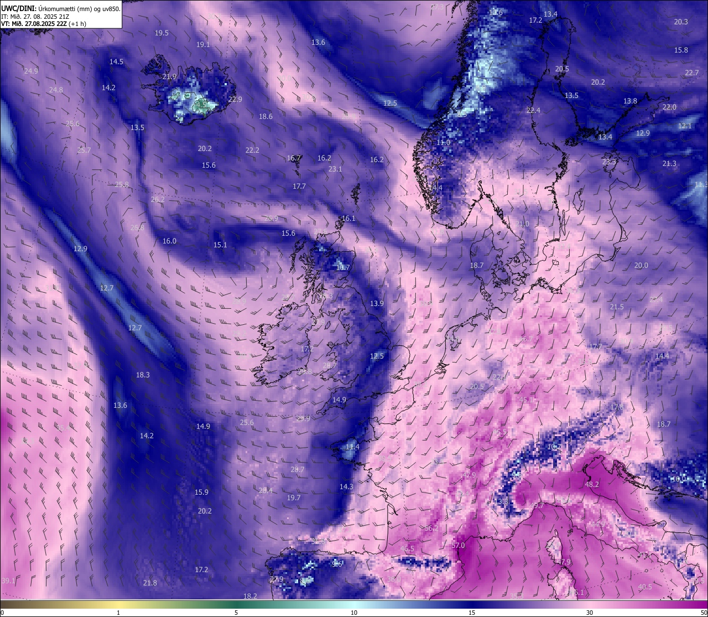Click the color scale tick label '1'
This screenshot has height=617, width=708.
coord(118,613)
